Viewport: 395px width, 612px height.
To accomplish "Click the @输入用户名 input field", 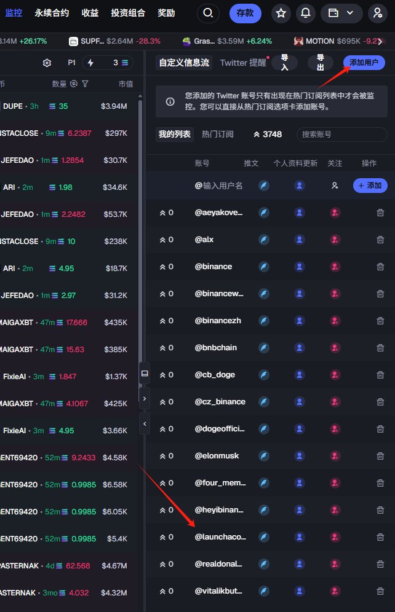I will [x=219, y=186].
